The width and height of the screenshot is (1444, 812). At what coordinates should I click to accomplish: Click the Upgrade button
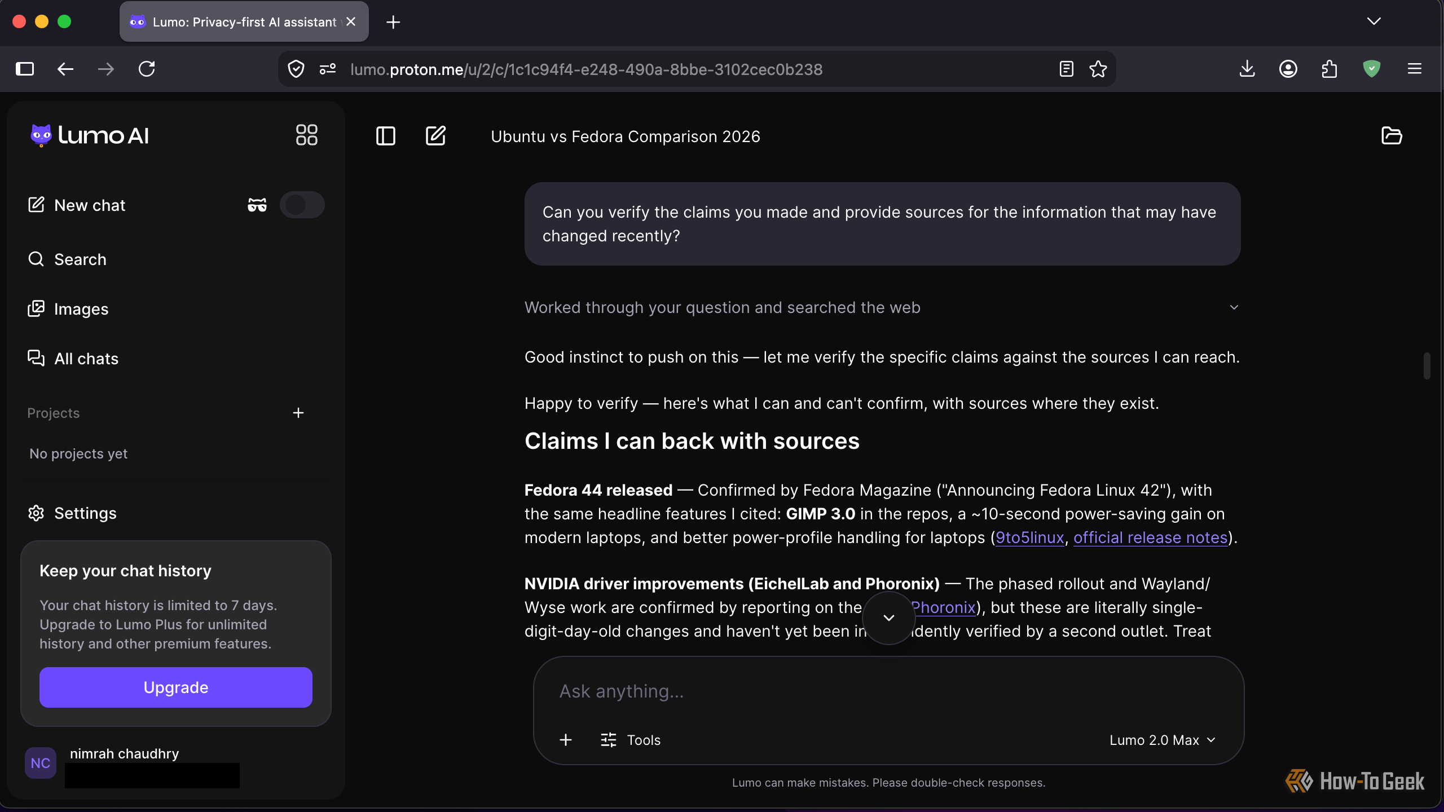176,687
